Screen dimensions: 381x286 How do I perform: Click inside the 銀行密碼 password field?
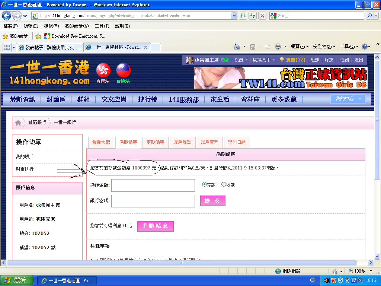click(x=153, y=201)
